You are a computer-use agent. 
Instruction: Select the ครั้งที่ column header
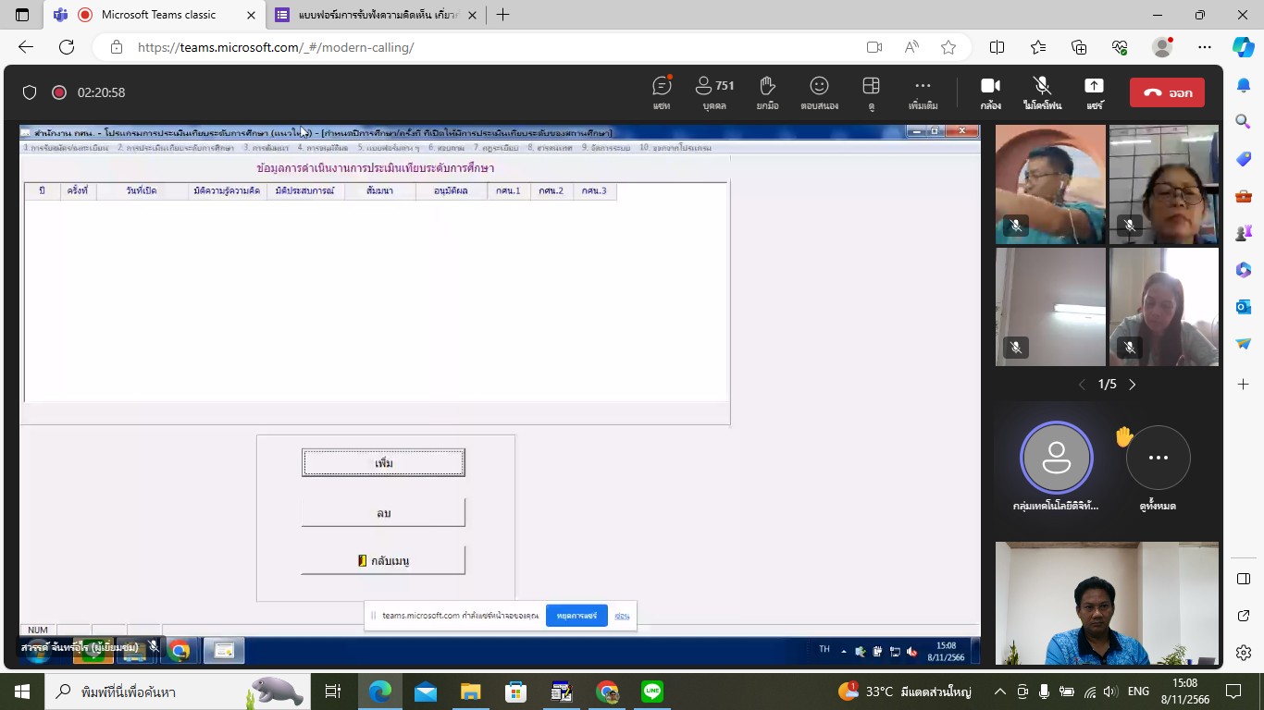point(78,191)
